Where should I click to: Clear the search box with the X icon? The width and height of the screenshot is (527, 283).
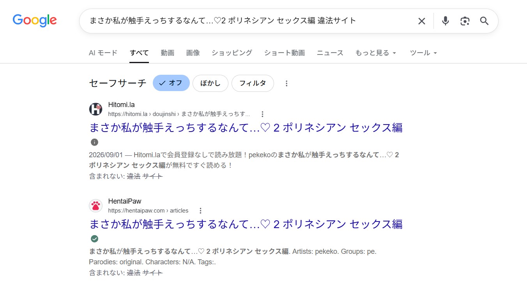point(422,21)
